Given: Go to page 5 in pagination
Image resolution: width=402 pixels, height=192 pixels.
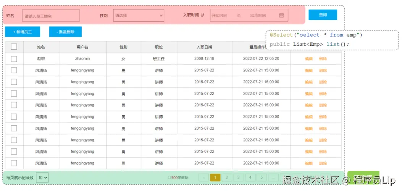Looking at the screenshot, I should coord(262,177).
